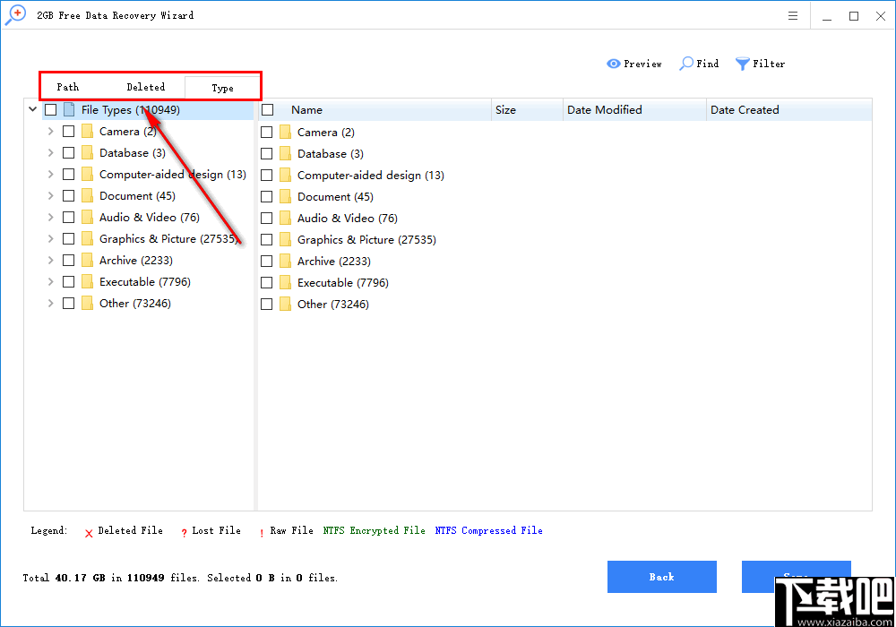Open the Filter options

[760, 64]
